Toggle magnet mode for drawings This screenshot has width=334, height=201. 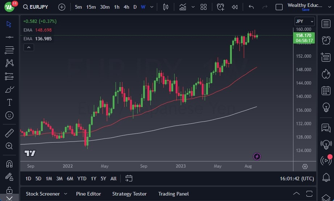[9, 164]
